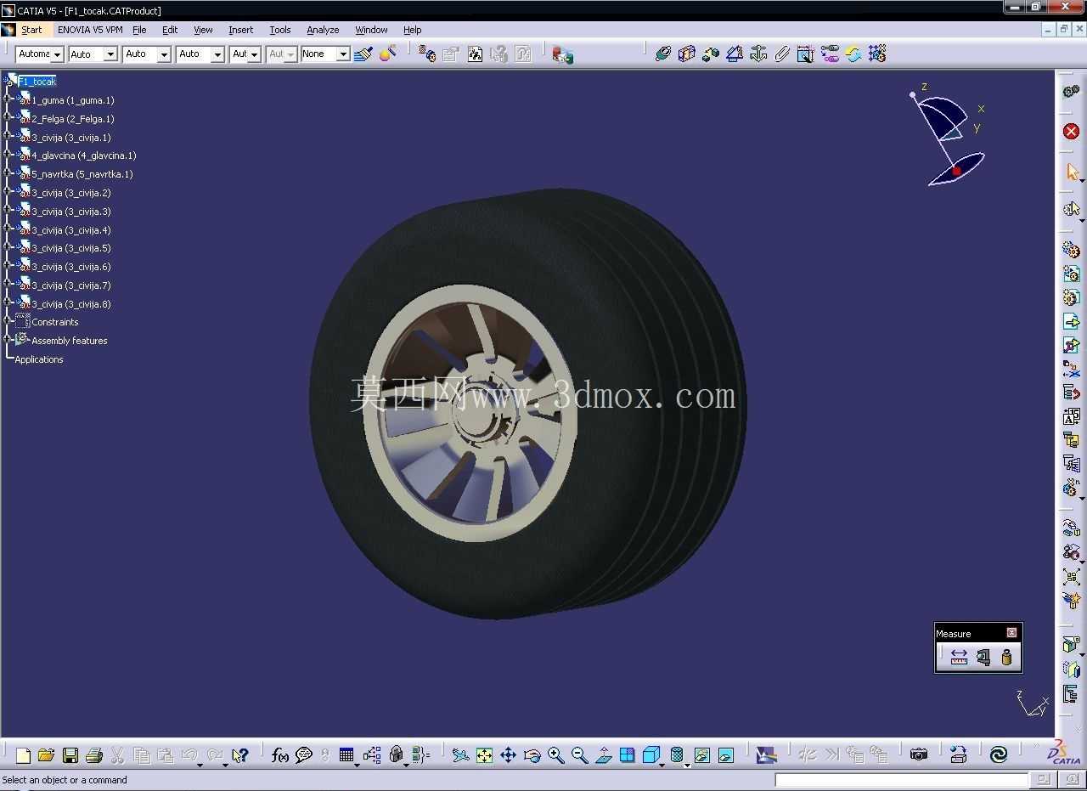
Task: Select 3_civija (3_civija.8) in tree
Action: coord(71,304)
